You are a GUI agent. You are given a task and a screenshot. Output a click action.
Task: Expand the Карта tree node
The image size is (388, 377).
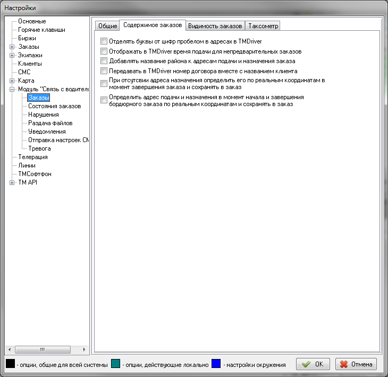[x=12, y=81]
